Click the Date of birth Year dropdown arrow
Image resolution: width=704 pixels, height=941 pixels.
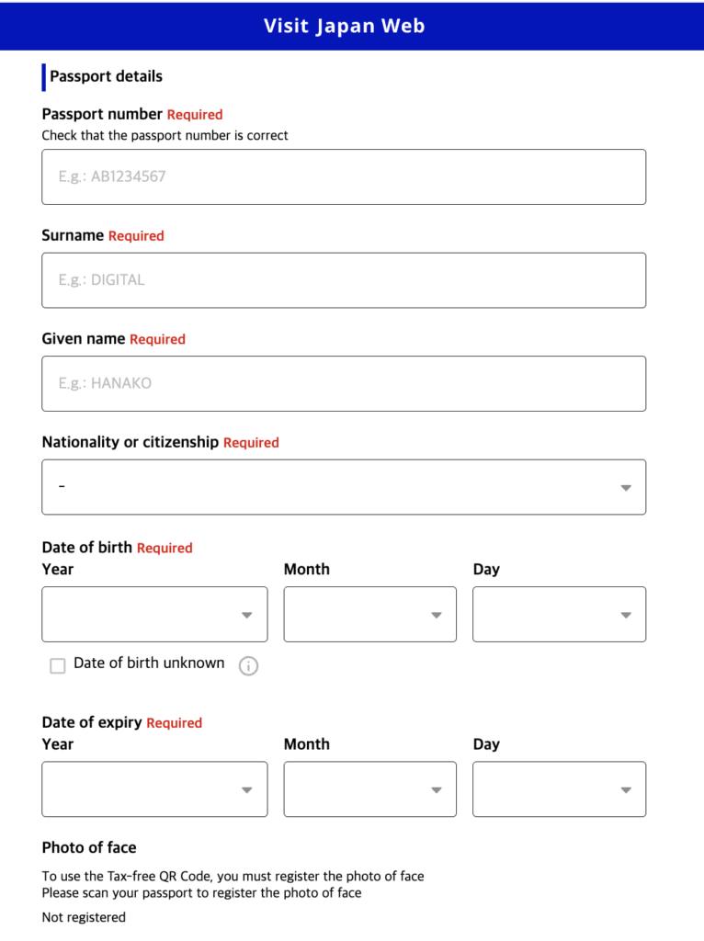pos(246,614)
